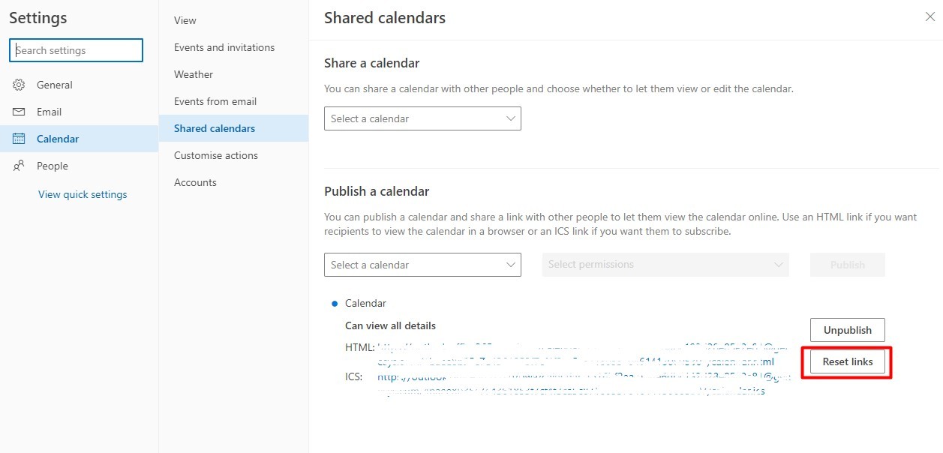Click the Unpublish button
Image resolution: width=943 pixels, height=453 pixels.
point(848,330)
